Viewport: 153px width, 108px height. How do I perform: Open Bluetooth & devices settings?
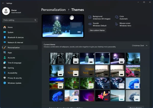[20, 37]
